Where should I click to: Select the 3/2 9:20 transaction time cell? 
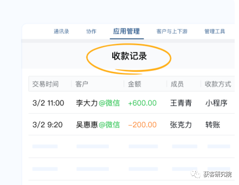pos(48,125)
